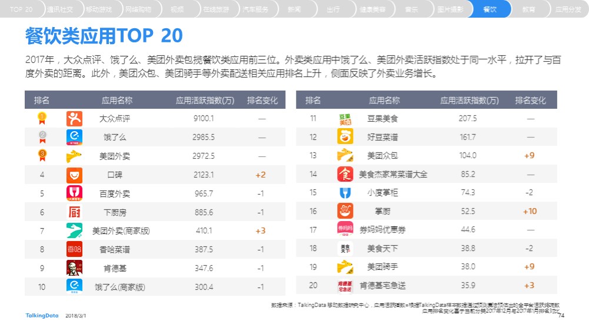Click the 餐饮类应用TOP 20 title
The image size is (589, 331).
[104, 36]
